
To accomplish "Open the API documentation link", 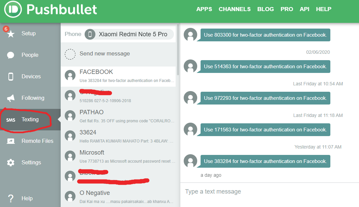I will (x=304, y=9).
